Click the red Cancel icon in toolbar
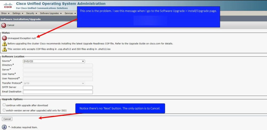 [x=4, y=25]
